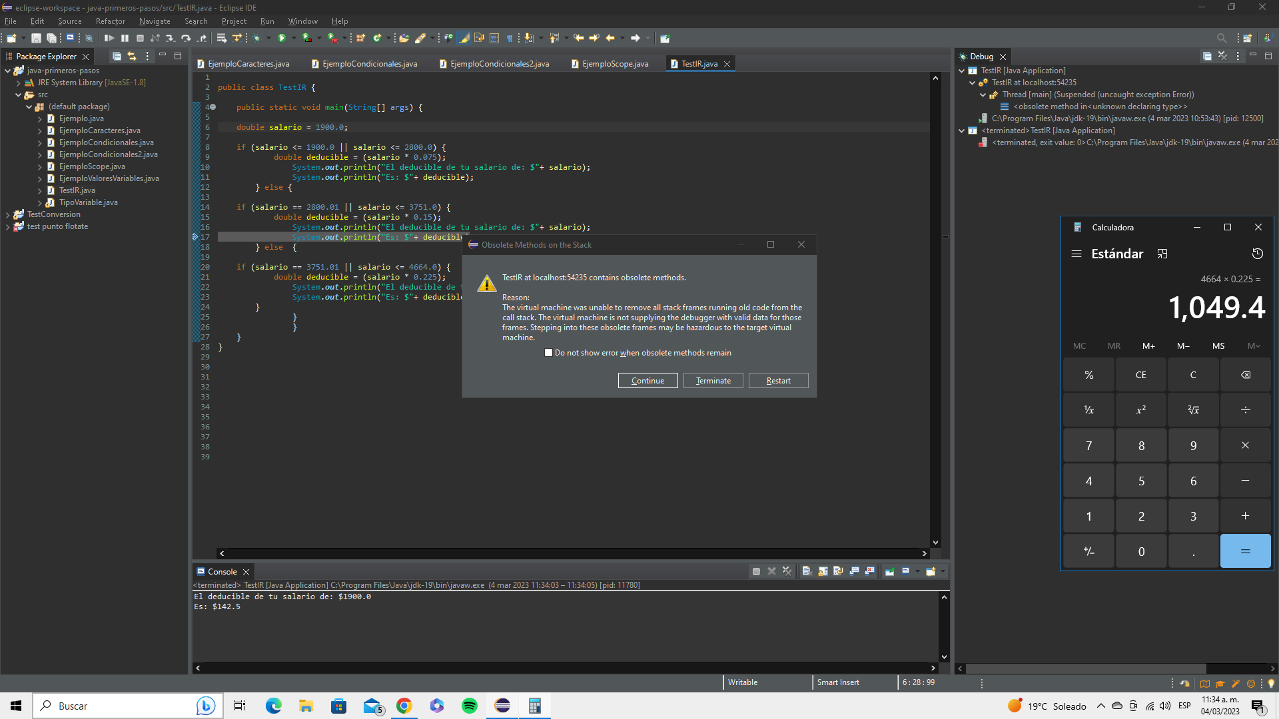Image resolution: width=1279 pixels, height=719 pixels.
Task: Click the New Java Package toolbar icon
Action: click(360, 38)
